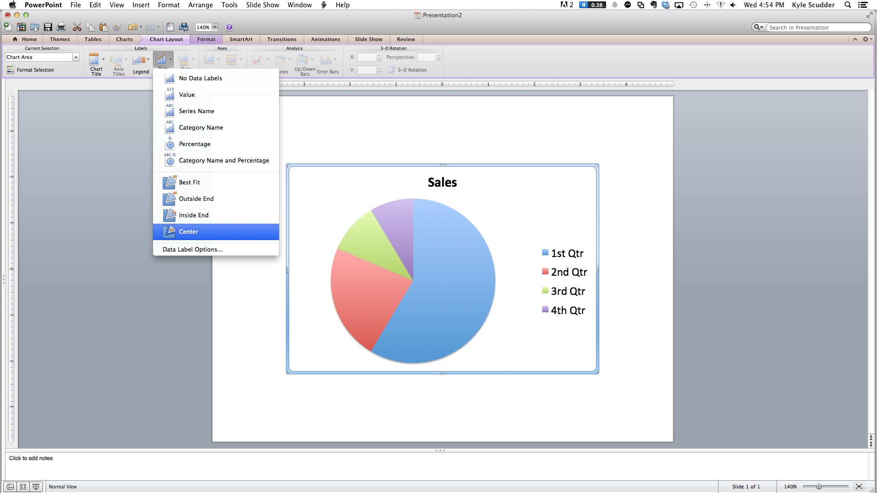Expand the Chart Layout tab options
The image size is (877, 493).
[167, 39]
